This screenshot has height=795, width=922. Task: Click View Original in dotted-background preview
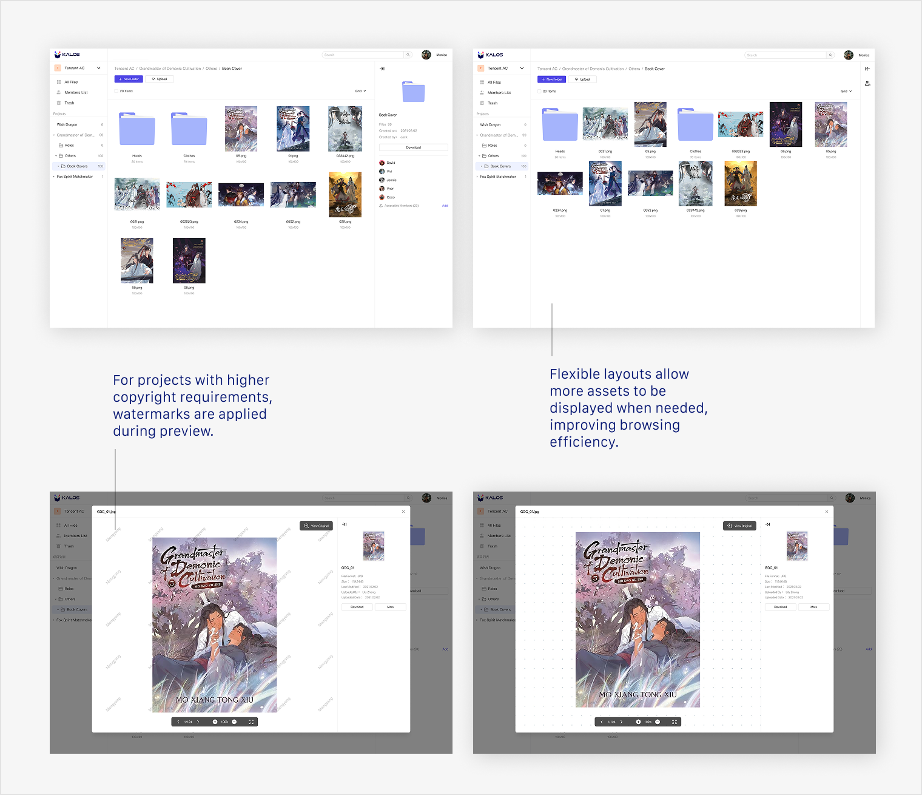[740, 526]
